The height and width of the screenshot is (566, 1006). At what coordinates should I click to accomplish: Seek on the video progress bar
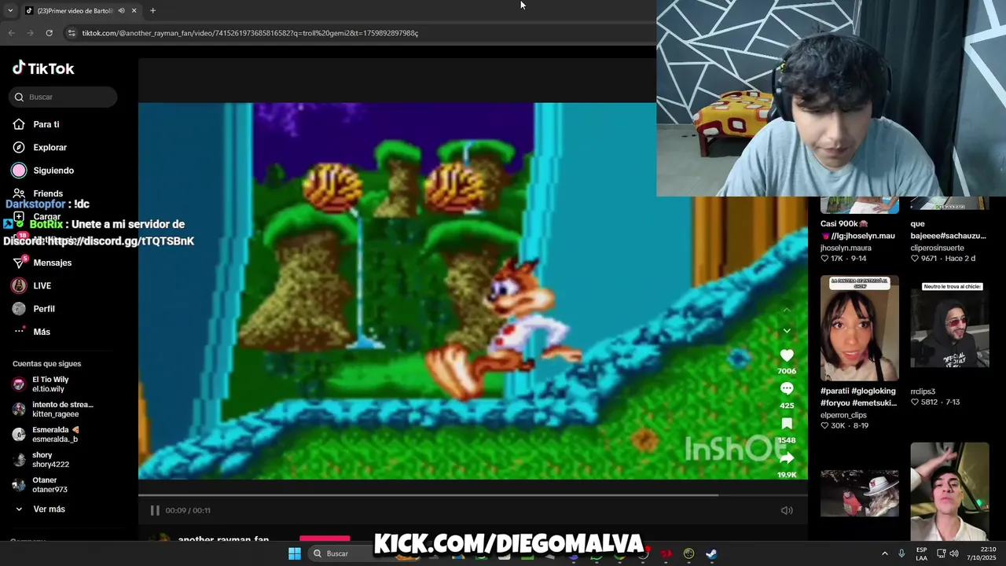point(473,494)
